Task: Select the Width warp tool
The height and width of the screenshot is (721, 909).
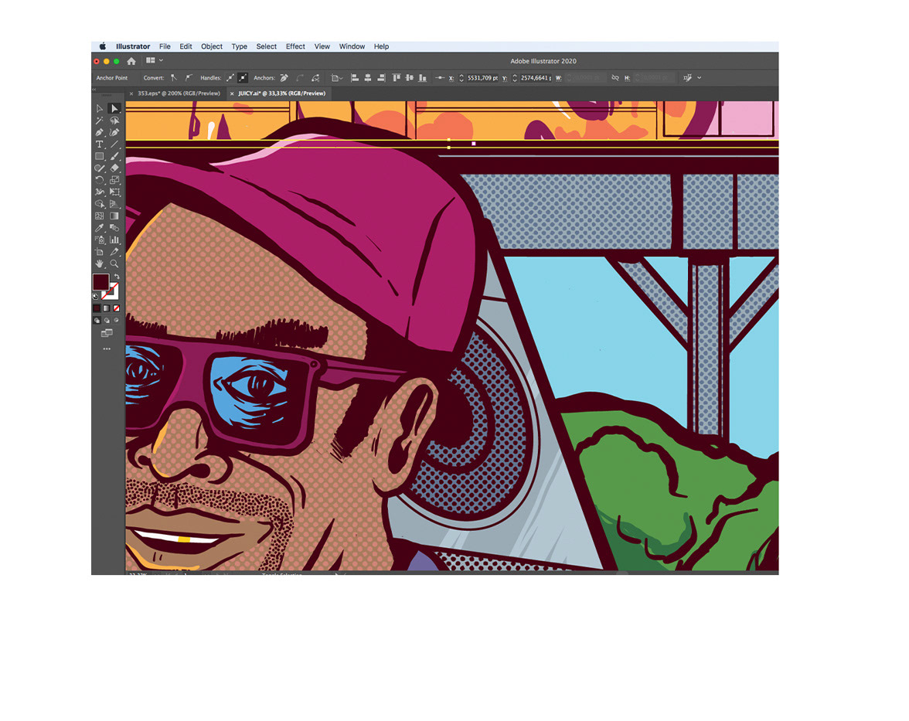Action: pos(99,192)
